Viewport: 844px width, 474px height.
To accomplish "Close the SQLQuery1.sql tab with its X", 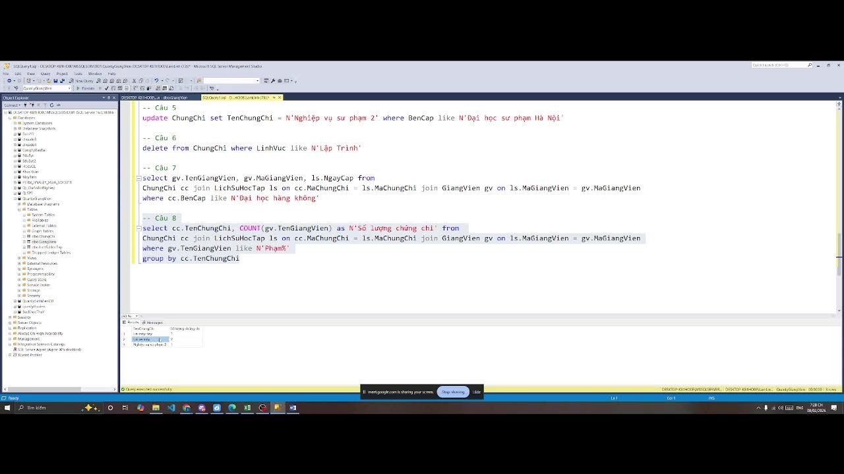I will (x=280, y=97).
